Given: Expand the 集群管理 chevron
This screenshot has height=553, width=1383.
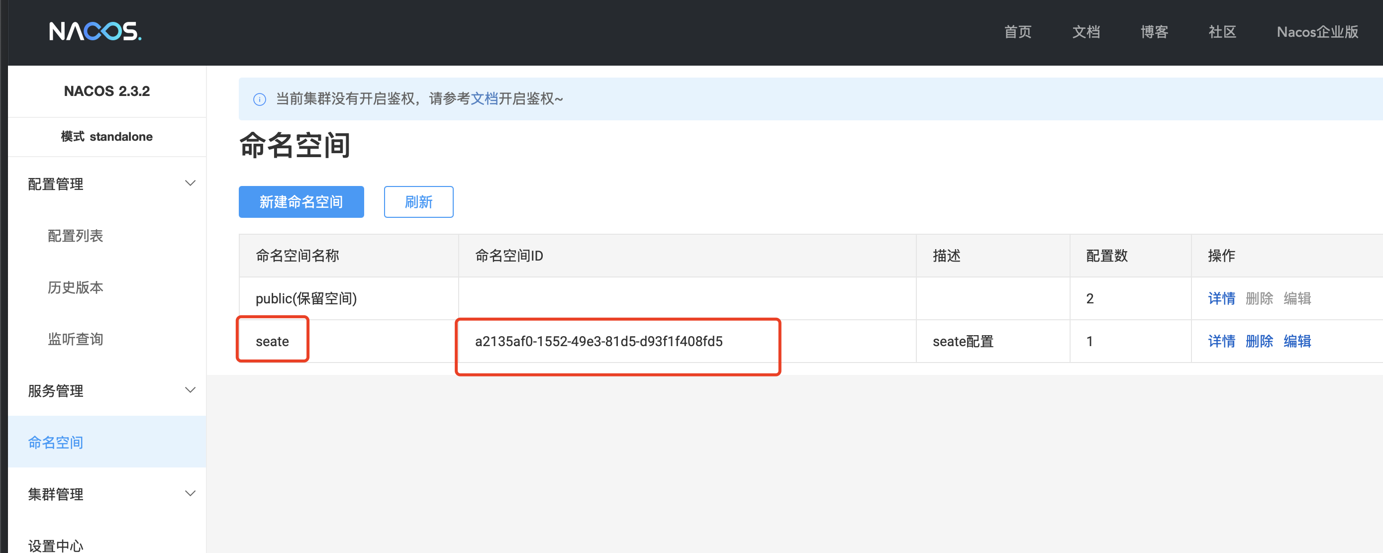Looking at the screenshot, I should pos(190,493).
